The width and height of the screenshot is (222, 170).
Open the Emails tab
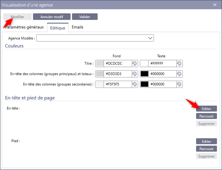(78, 27)
